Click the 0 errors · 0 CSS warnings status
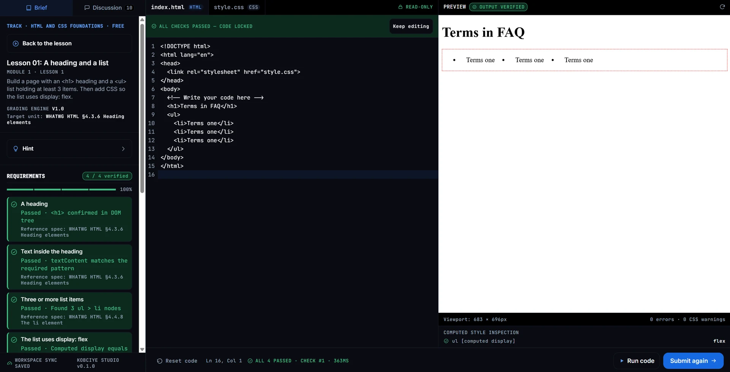This screenshot has height=372, width=730. 687,319
